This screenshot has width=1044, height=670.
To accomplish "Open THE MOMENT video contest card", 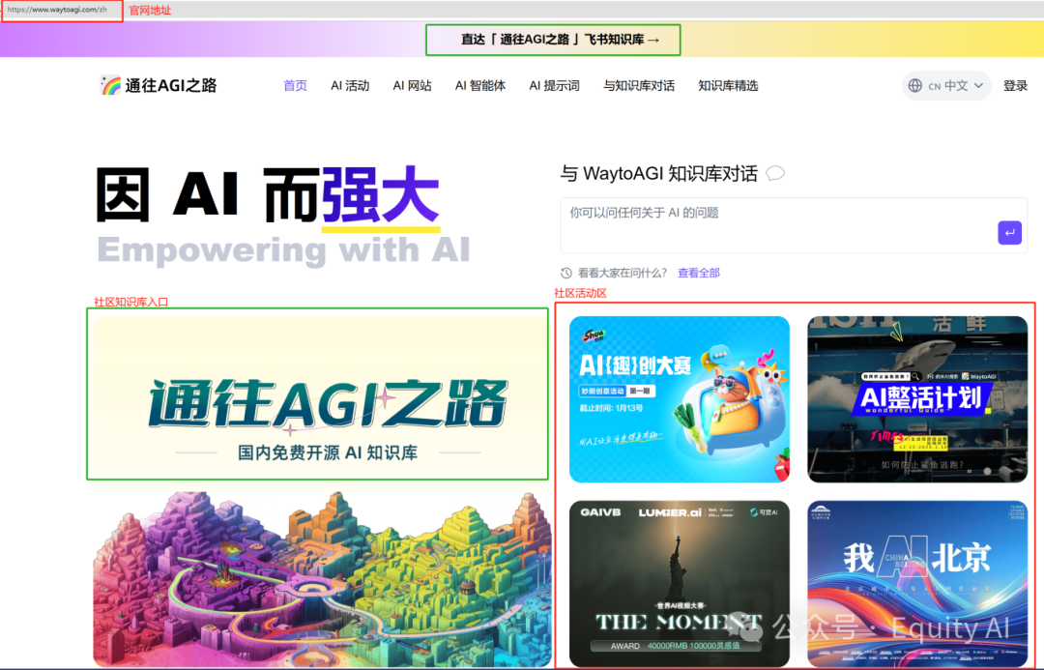I will coord(680,584).
